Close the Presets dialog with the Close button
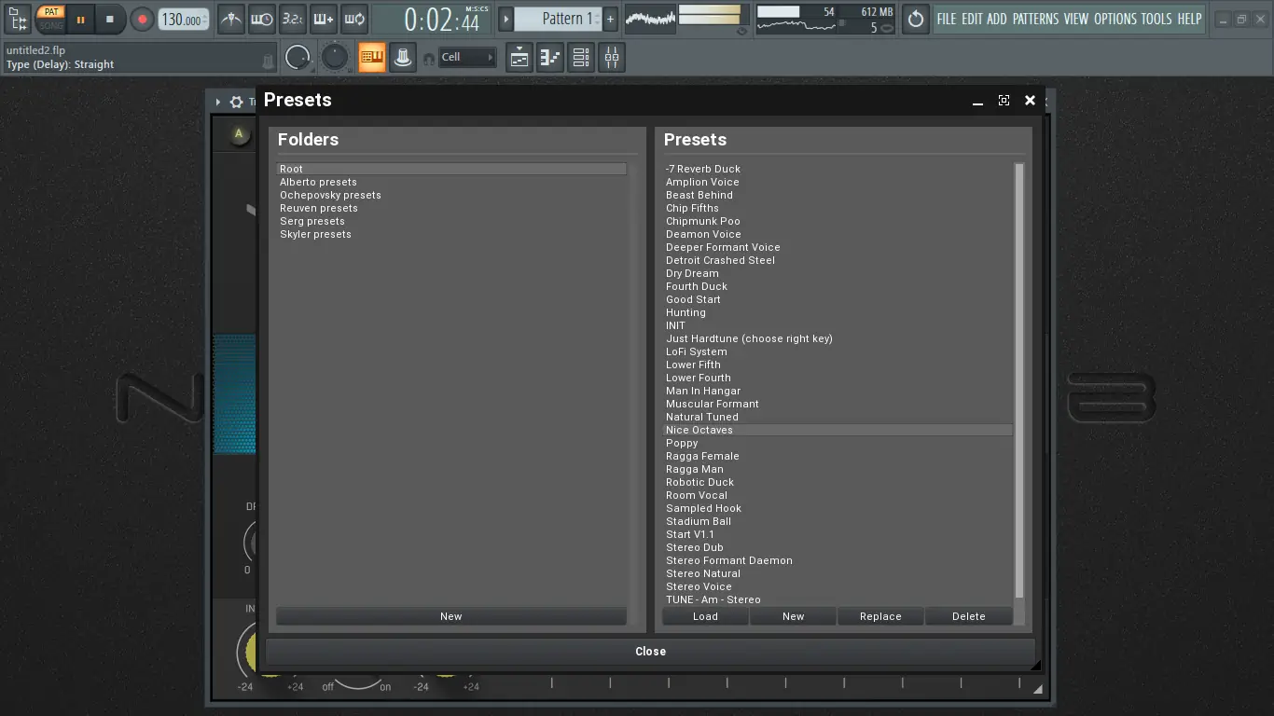The width and height of the screenshot is (1274, 716). pyautogui.click(x=650, y=652)
